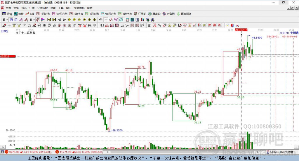Click the 老子十二宫结构 label
The height and width of the screenshot is (161, 299).
click(26, 33)
